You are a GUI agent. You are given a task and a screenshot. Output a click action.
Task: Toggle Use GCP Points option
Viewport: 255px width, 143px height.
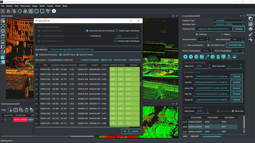(x=78, y=55)
